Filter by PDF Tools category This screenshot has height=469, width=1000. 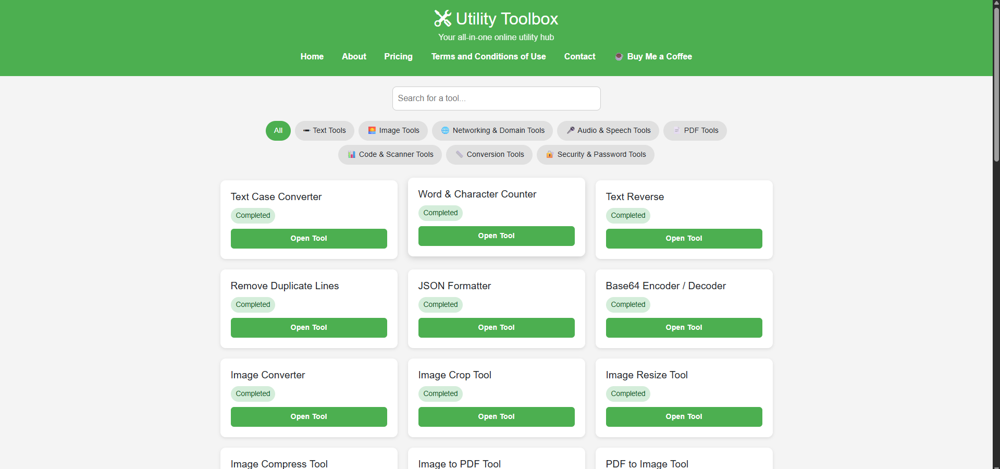coord(695,131)
